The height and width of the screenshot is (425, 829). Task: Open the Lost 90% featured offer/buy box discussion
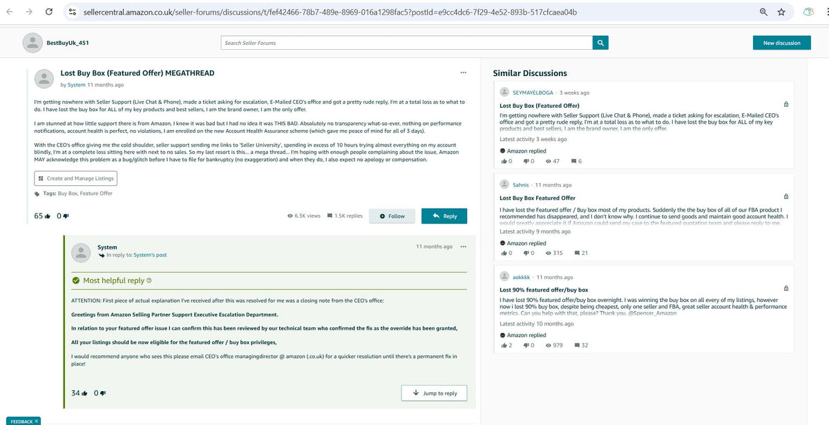click(544, 290)
